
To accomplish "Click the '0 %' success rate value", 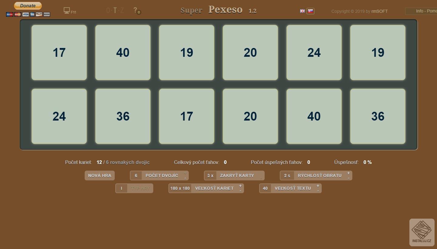I will 368,162.
